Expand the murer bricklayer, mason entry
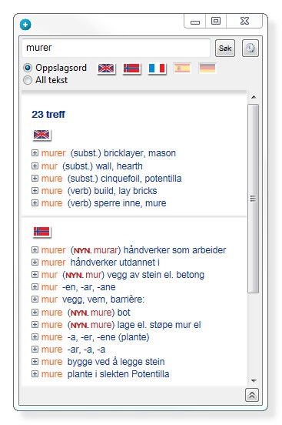The width and height of the screenshot is (282, 425). tap(35, 153)
